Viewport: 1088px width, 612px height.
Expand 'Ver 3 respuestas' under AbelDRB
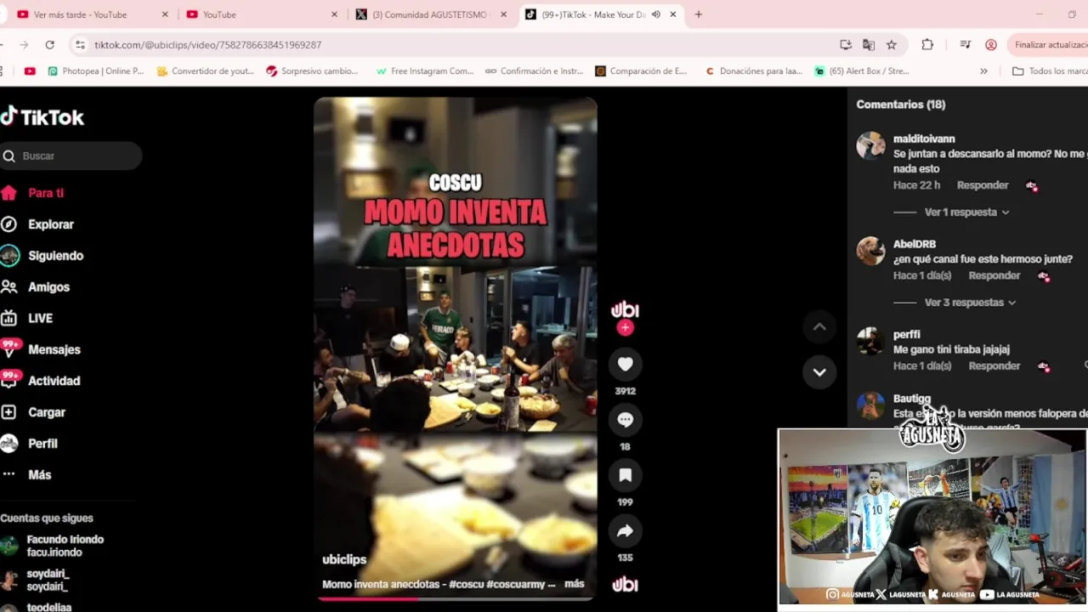(x=969, y=303)
